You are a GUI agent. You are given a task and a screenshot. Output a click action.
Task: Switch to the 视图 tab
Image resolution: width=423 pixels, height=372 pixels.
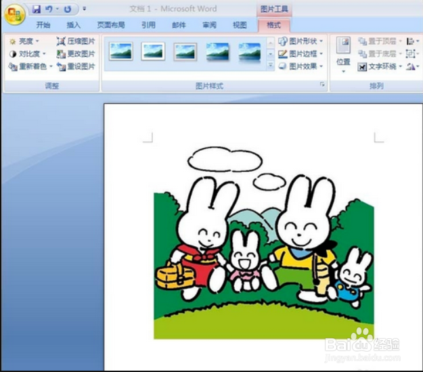point(240,25)
